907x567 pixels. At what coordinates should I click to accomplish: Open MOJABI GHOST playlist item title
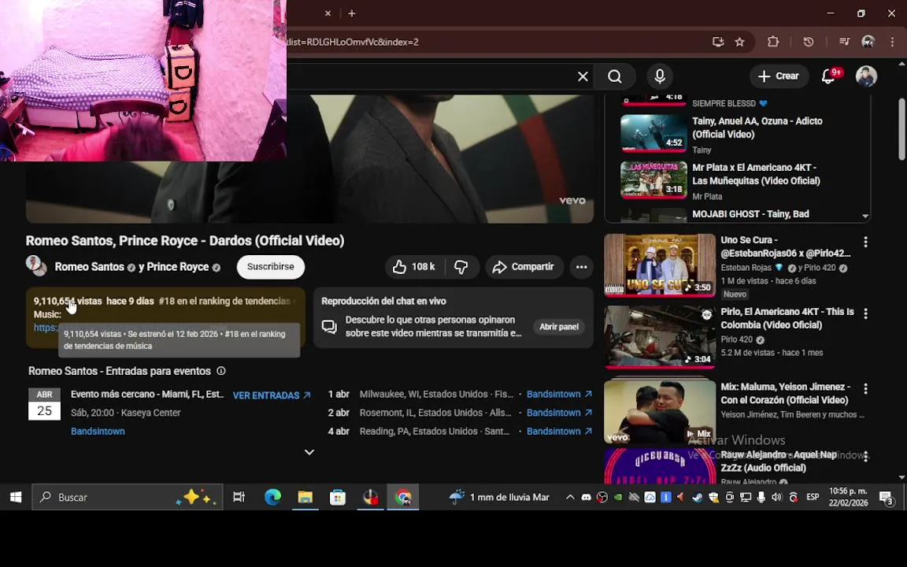tap(750, 214)
